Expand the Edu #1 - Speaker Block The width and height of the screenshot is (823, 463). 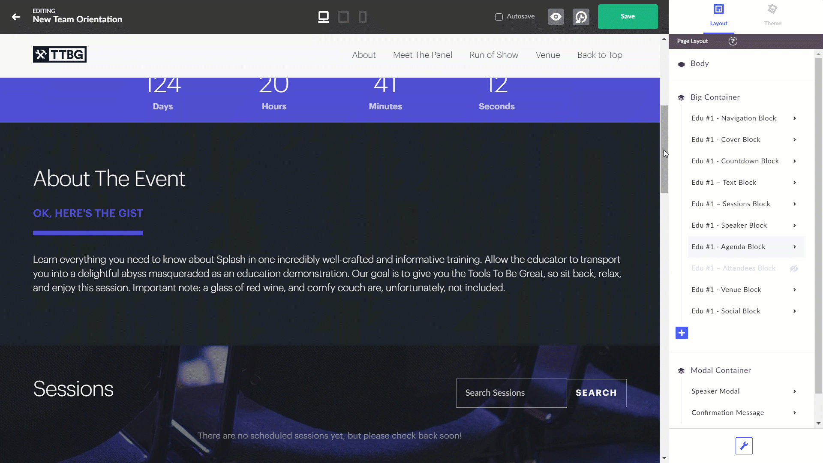tap(794, 225)
